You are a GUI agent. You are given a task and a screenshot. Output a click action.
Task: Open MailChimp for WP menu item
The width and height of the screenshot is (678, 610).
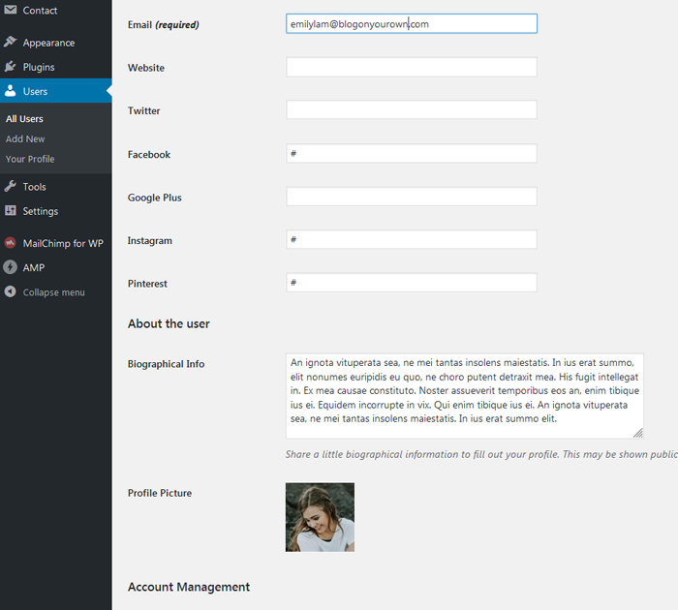tap(63, 243)
